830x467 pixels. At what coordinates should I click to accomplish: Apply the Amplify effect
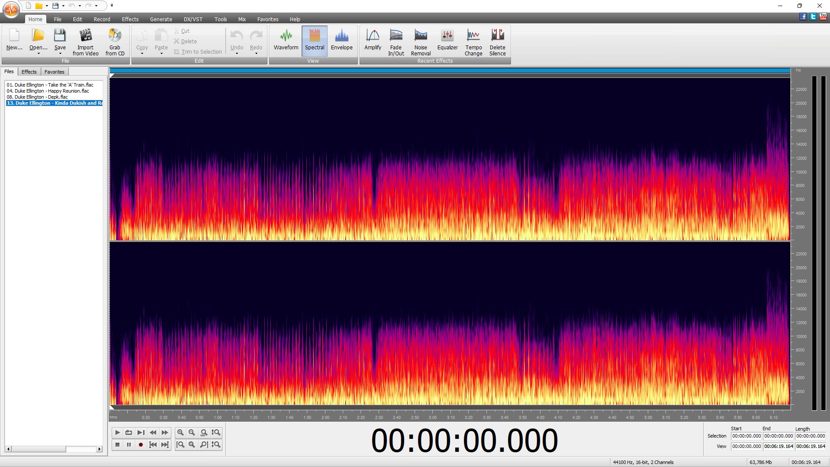pyautogui.click(x=372, y=41)
